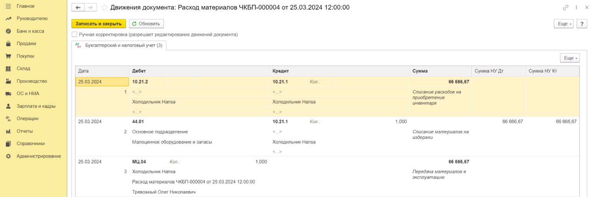Open the Банк и касса section icon
Screen dimensions: 594x197
[x=8, y=31]
